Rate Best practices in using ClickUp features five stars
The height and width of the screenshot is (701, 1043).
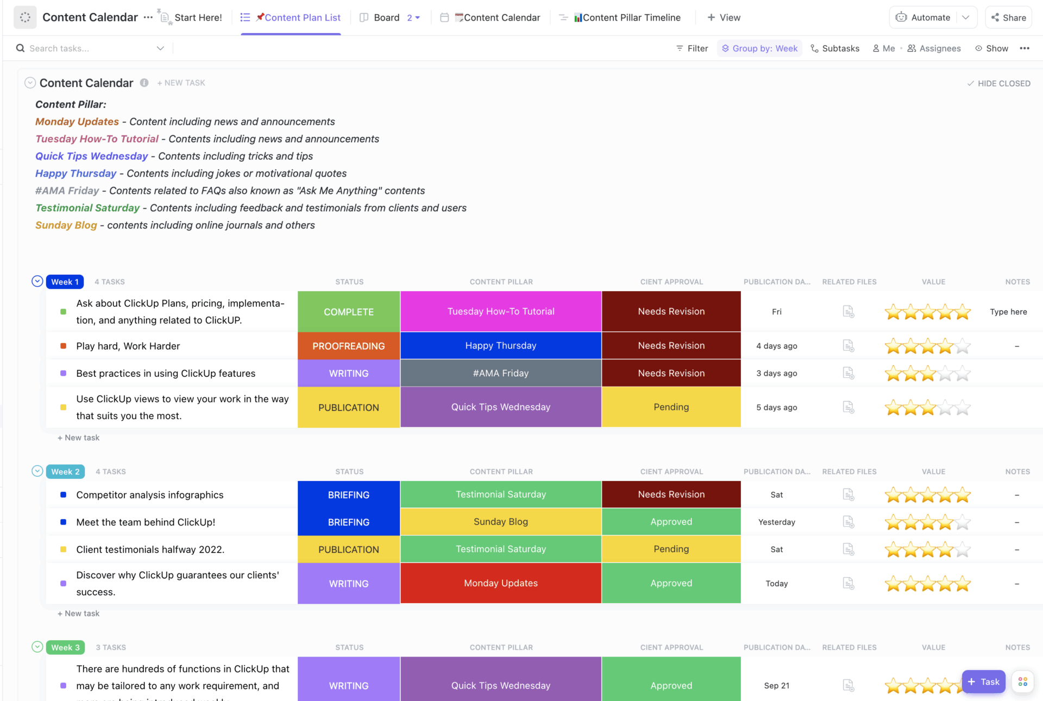coord(962,373)
